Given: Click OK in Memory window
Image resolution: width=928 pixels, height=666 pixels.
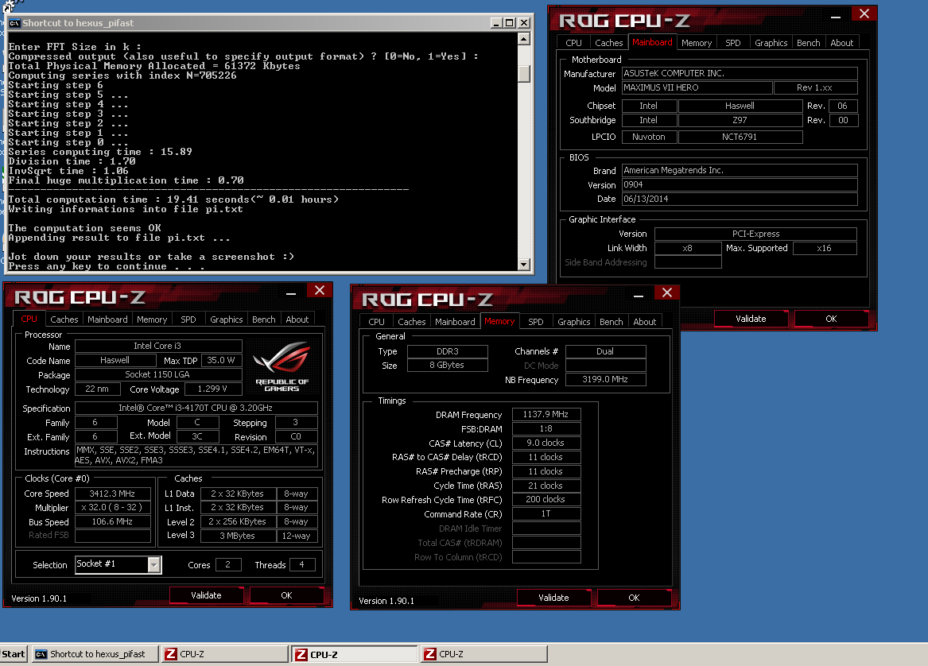Looking at the screenshot, I should coord(634,598).
